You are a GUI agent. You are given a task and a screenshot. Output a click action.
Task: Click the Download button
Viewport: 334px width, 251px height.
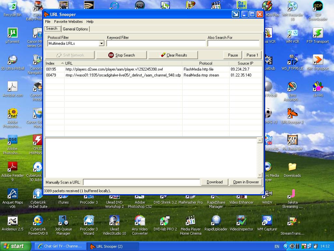tap(215, 182)
